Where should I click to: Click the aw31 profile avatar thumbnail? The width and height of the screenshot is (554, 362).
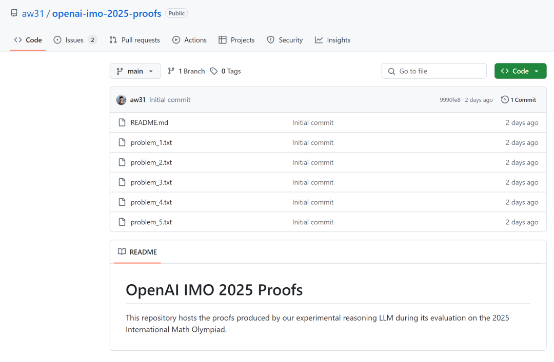coord(121,99)
